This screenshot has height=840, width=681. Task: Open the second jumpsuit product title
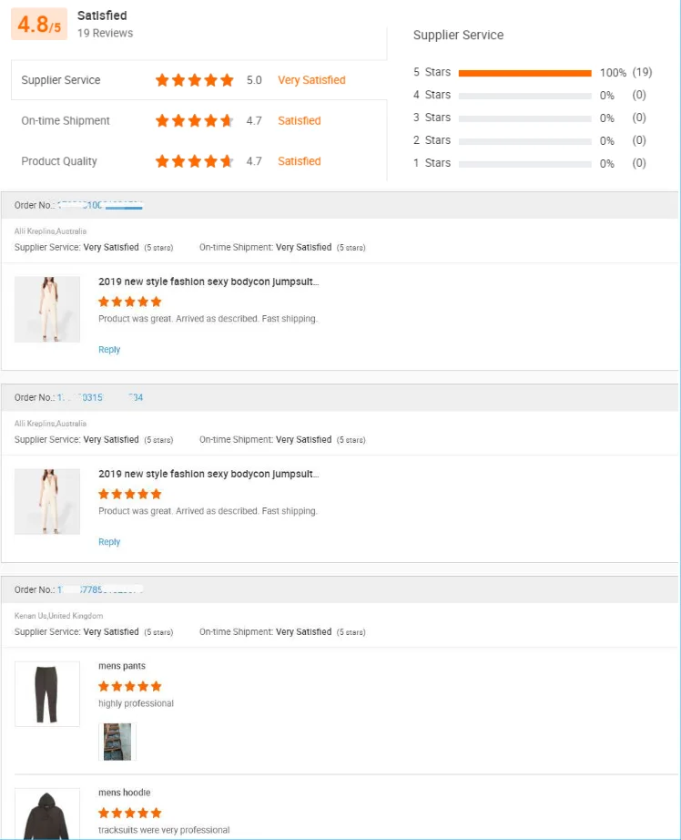tap(208, 474)
